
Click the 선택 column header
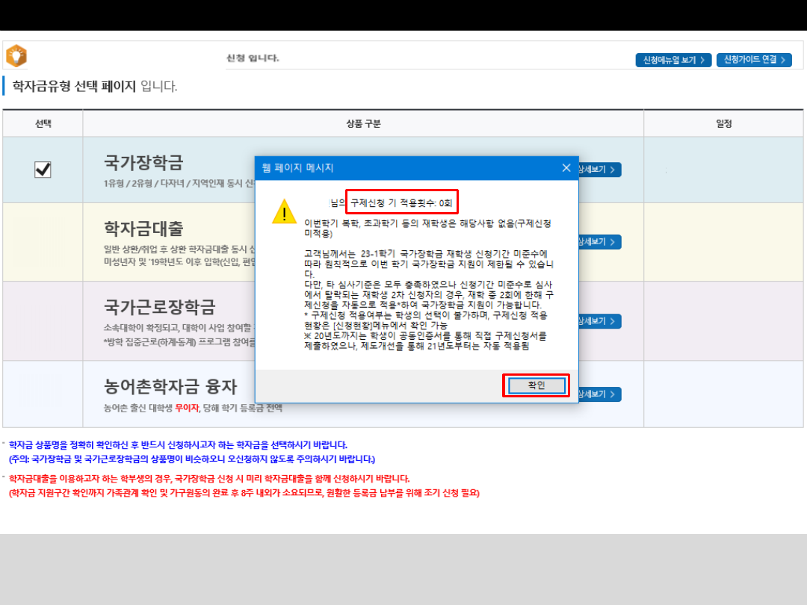pyautogui.click(x=43, y=123)
